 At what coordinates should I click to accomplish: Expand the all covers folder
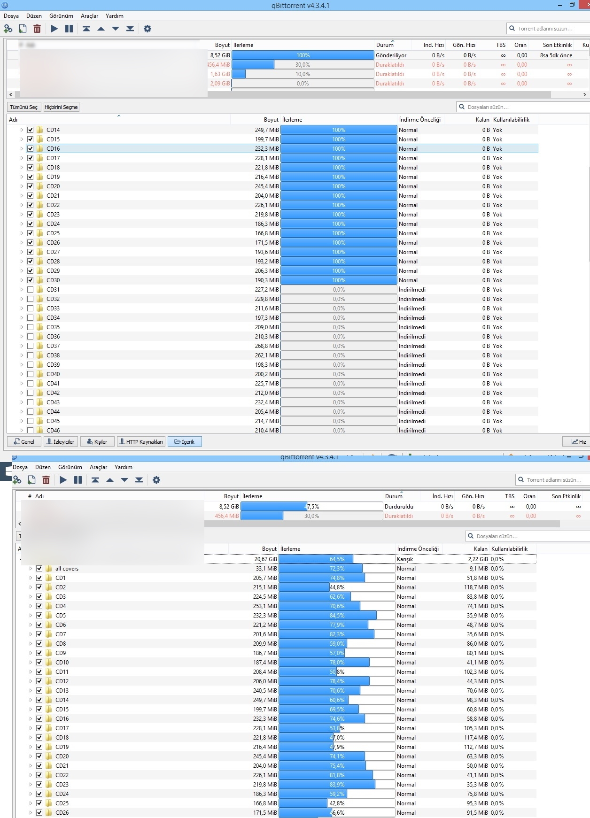click(x=31, y=569)
